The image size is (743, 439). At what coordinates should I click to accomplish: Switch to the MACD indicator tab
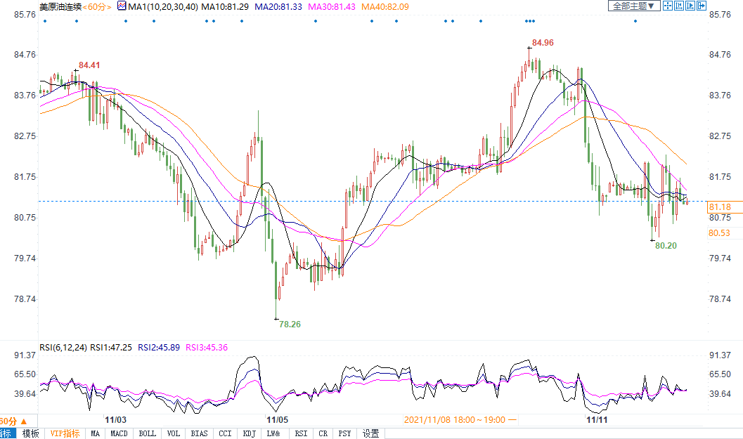119,433
